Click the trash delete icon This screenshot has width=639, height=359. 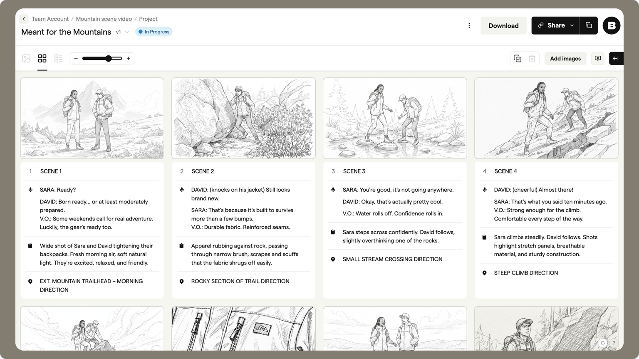point(532,59)
